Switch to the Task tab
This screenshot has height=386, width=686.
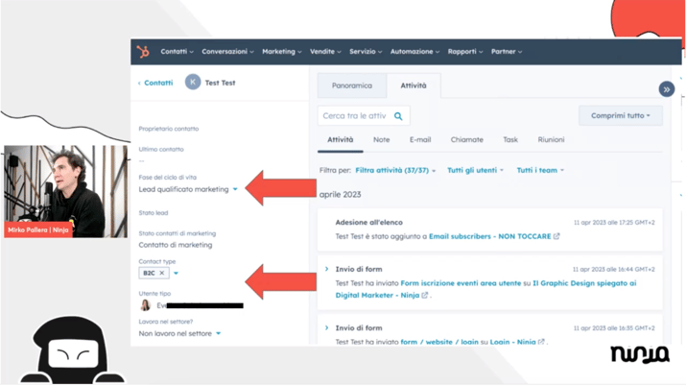click(510, 140)
